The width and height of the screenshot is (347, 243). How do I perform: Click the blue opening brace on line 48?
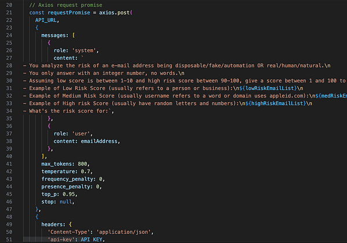click(x=37, y=217)
